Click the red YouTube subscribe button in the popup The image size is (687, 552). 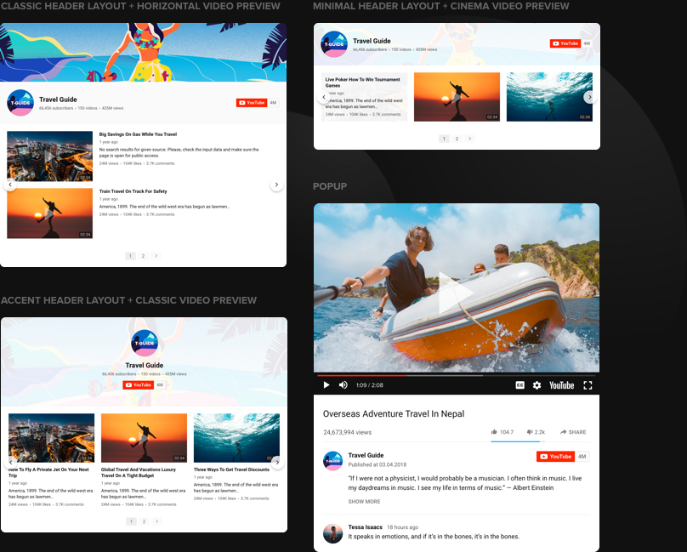[x=556, y=457]
